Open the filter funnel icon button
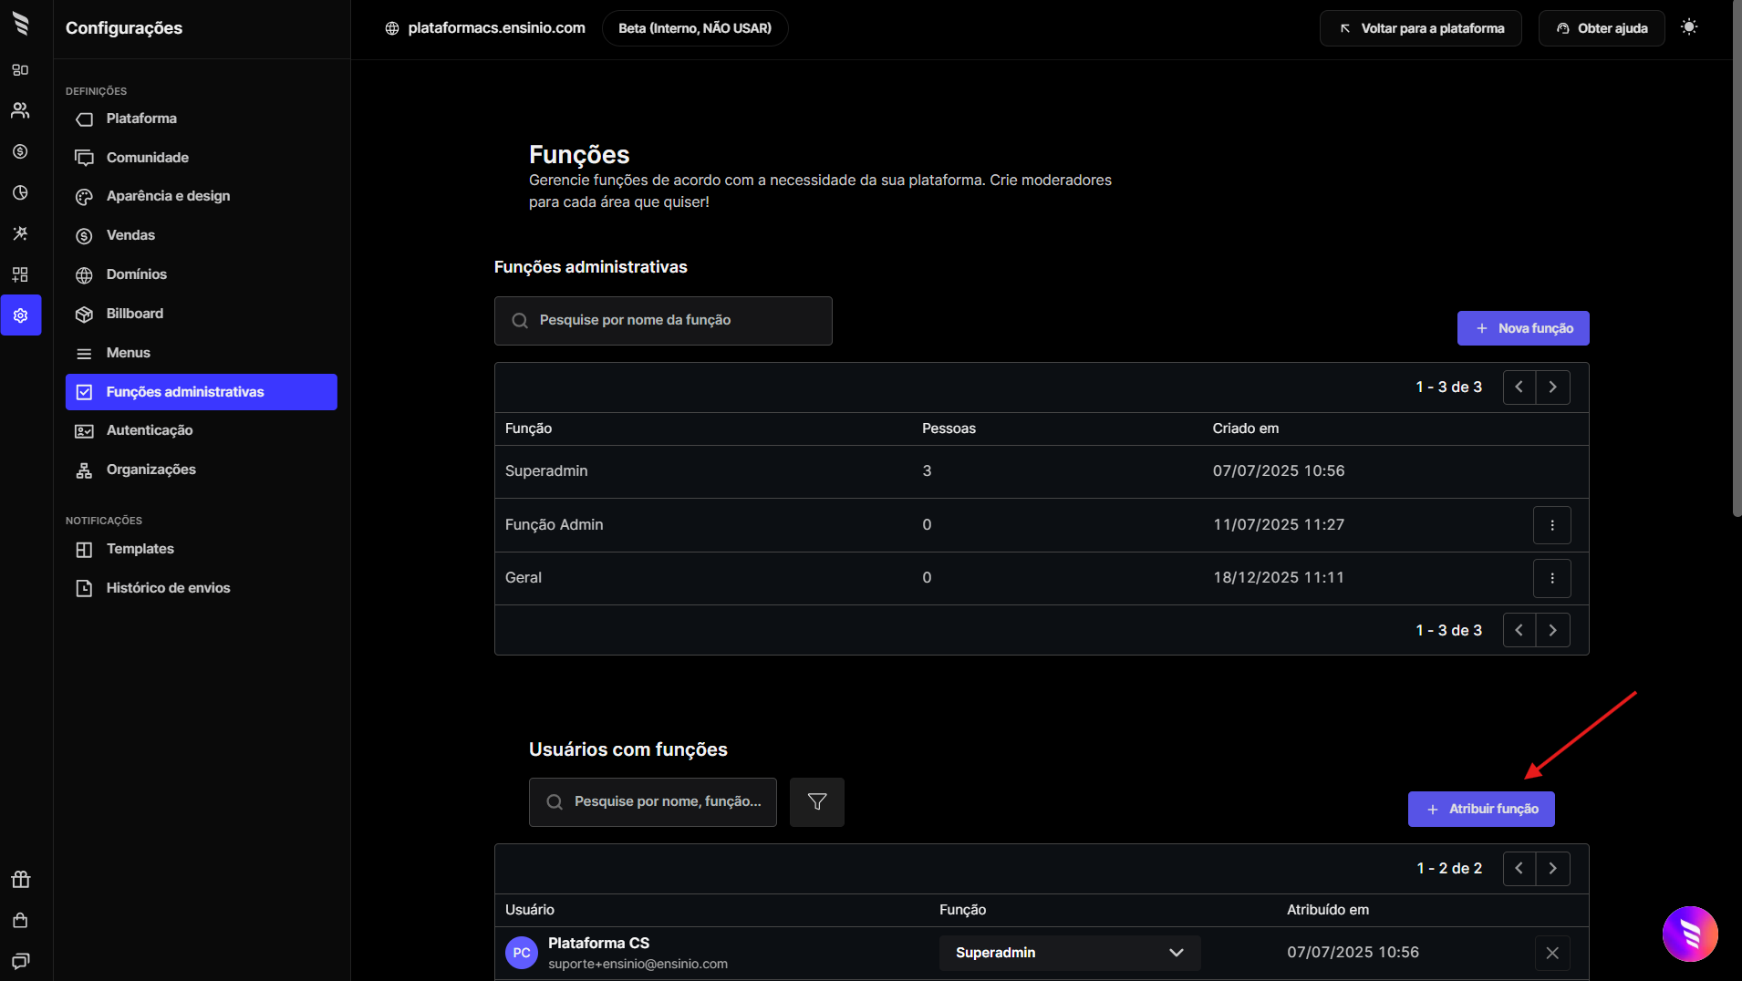This screenshot has width=1742, height=981. pos(816,801)
